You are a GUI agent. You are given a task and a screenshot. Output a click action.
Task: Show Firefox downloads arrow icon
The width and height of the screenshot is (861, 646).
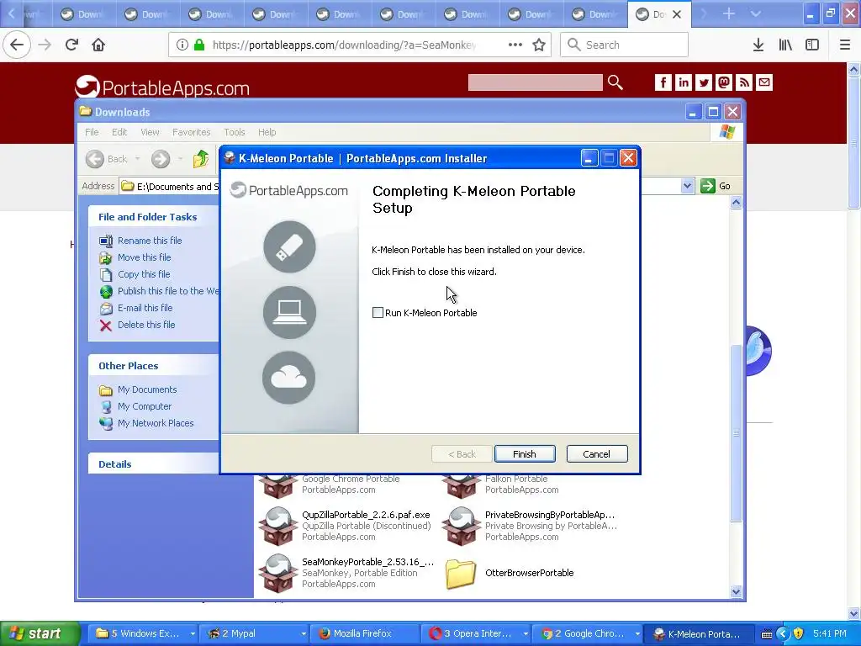tap(758, 45)
